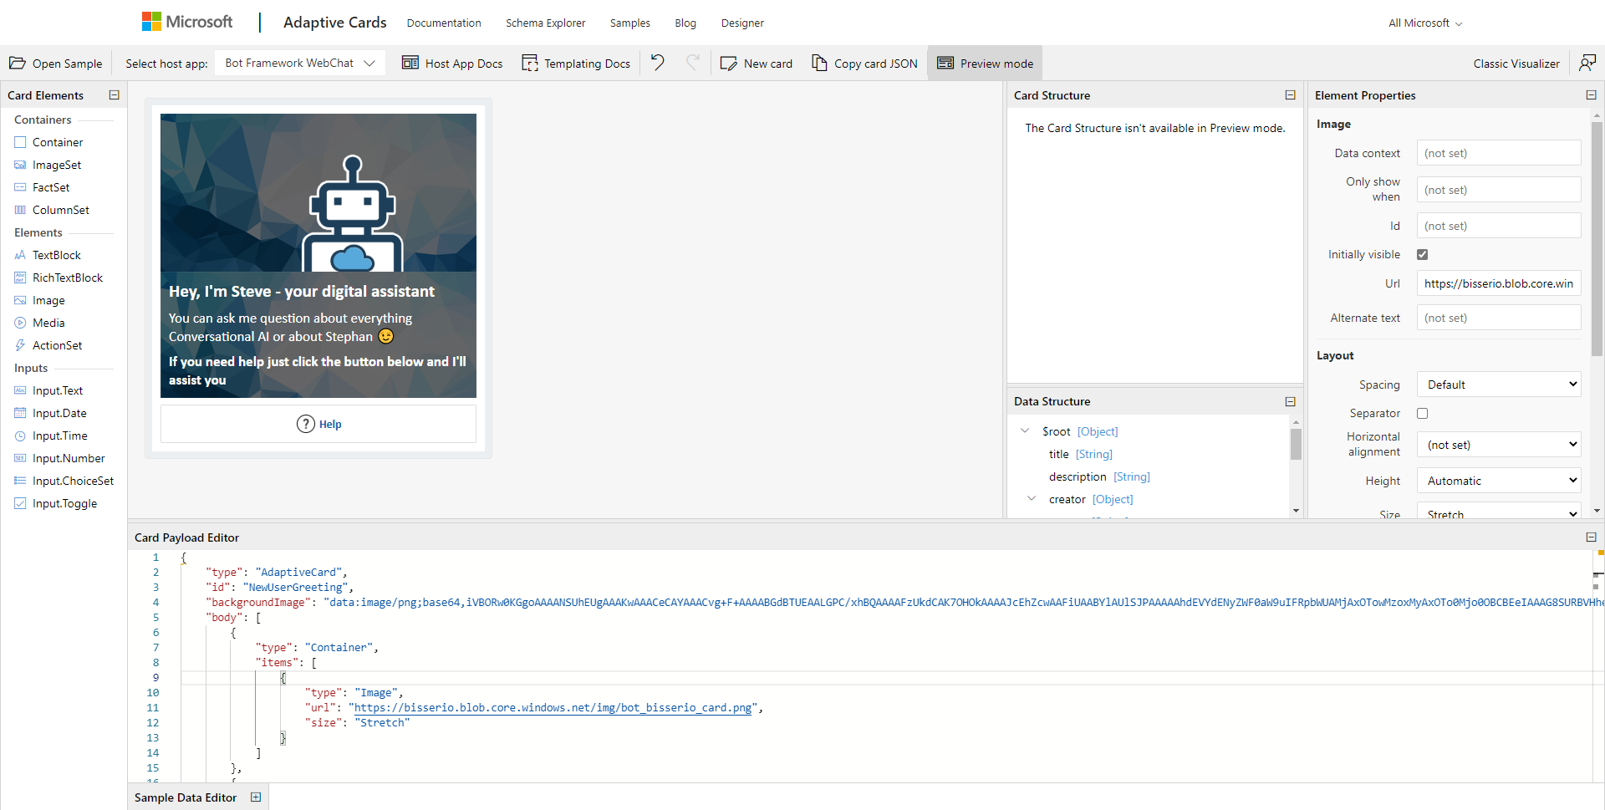Click the Data context input field
The image size is (1605, 810).
[1499, 153]
